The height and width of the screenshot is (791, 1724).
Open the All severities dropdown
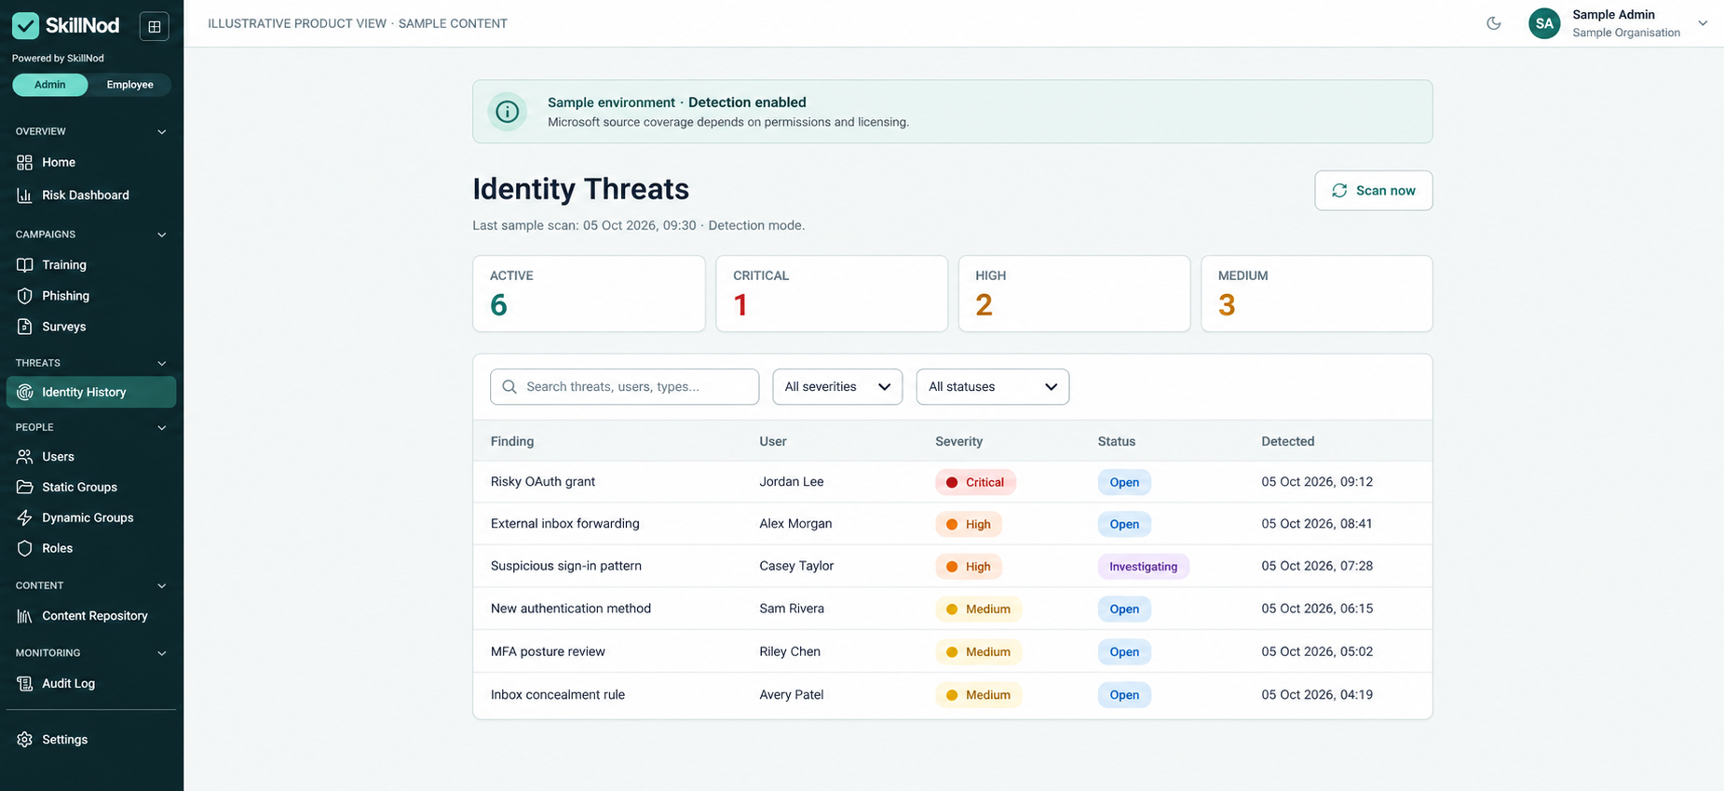[x=837, y=387]
